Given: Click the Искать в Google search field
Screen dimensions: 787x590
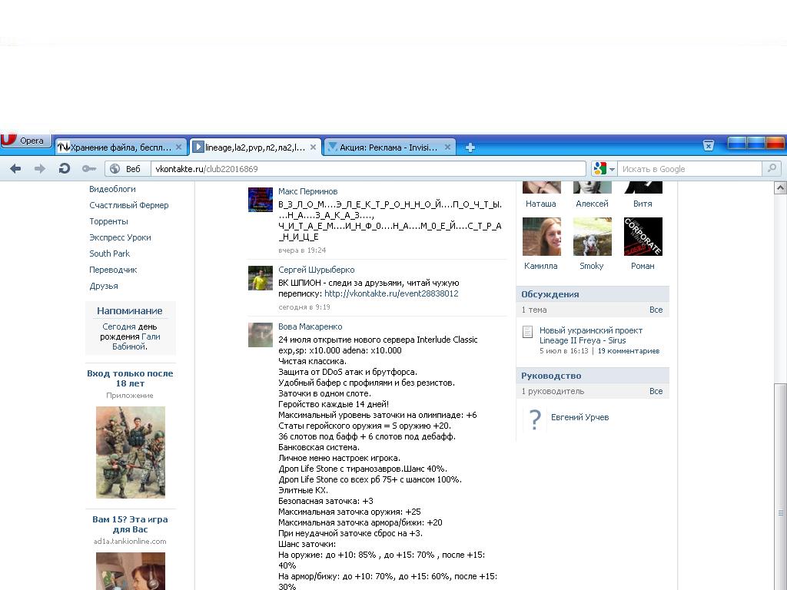Looking at the screenshot, I should click(x=689, y=169).
